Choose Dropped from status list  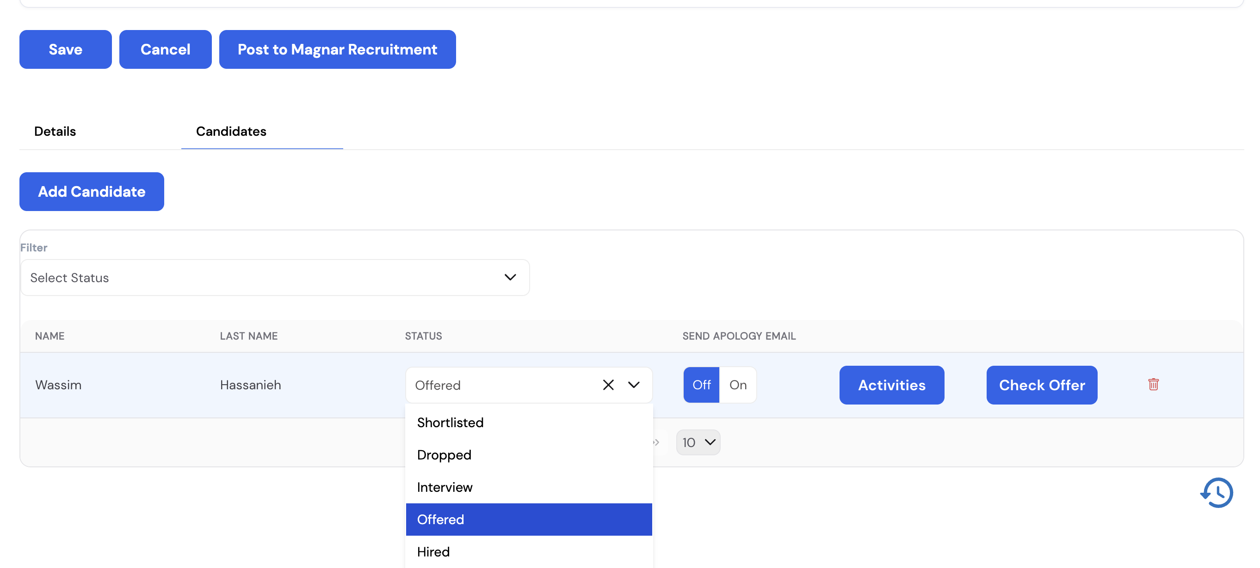pos(529,455)
